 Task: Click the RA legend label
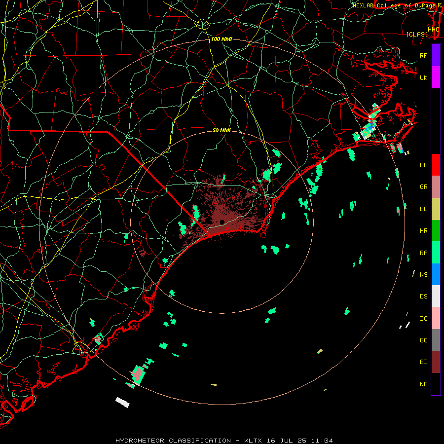[x=423, y=253]
